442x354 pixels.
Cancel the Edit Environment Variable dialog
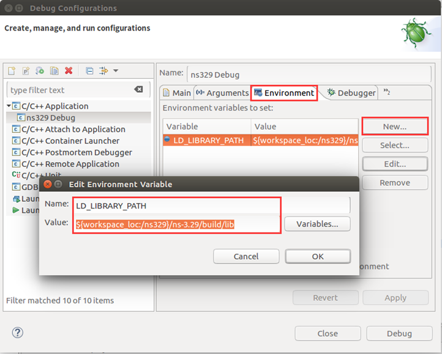coord(246,256)
